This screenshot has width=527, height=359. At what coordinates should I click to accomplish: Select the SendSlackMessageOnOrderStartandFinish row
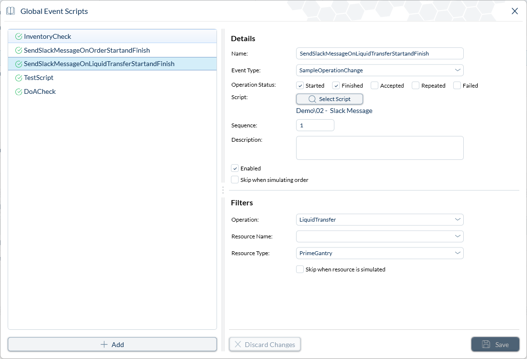[x=112, y=50]
